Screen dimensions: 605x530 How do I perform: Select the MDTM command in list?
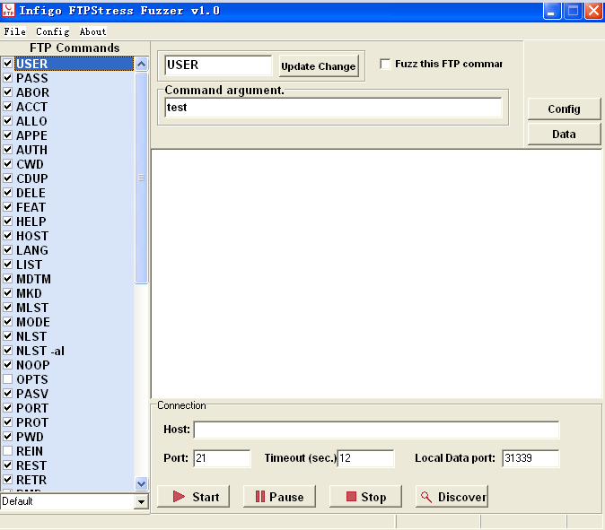click(x=33, y=279)
